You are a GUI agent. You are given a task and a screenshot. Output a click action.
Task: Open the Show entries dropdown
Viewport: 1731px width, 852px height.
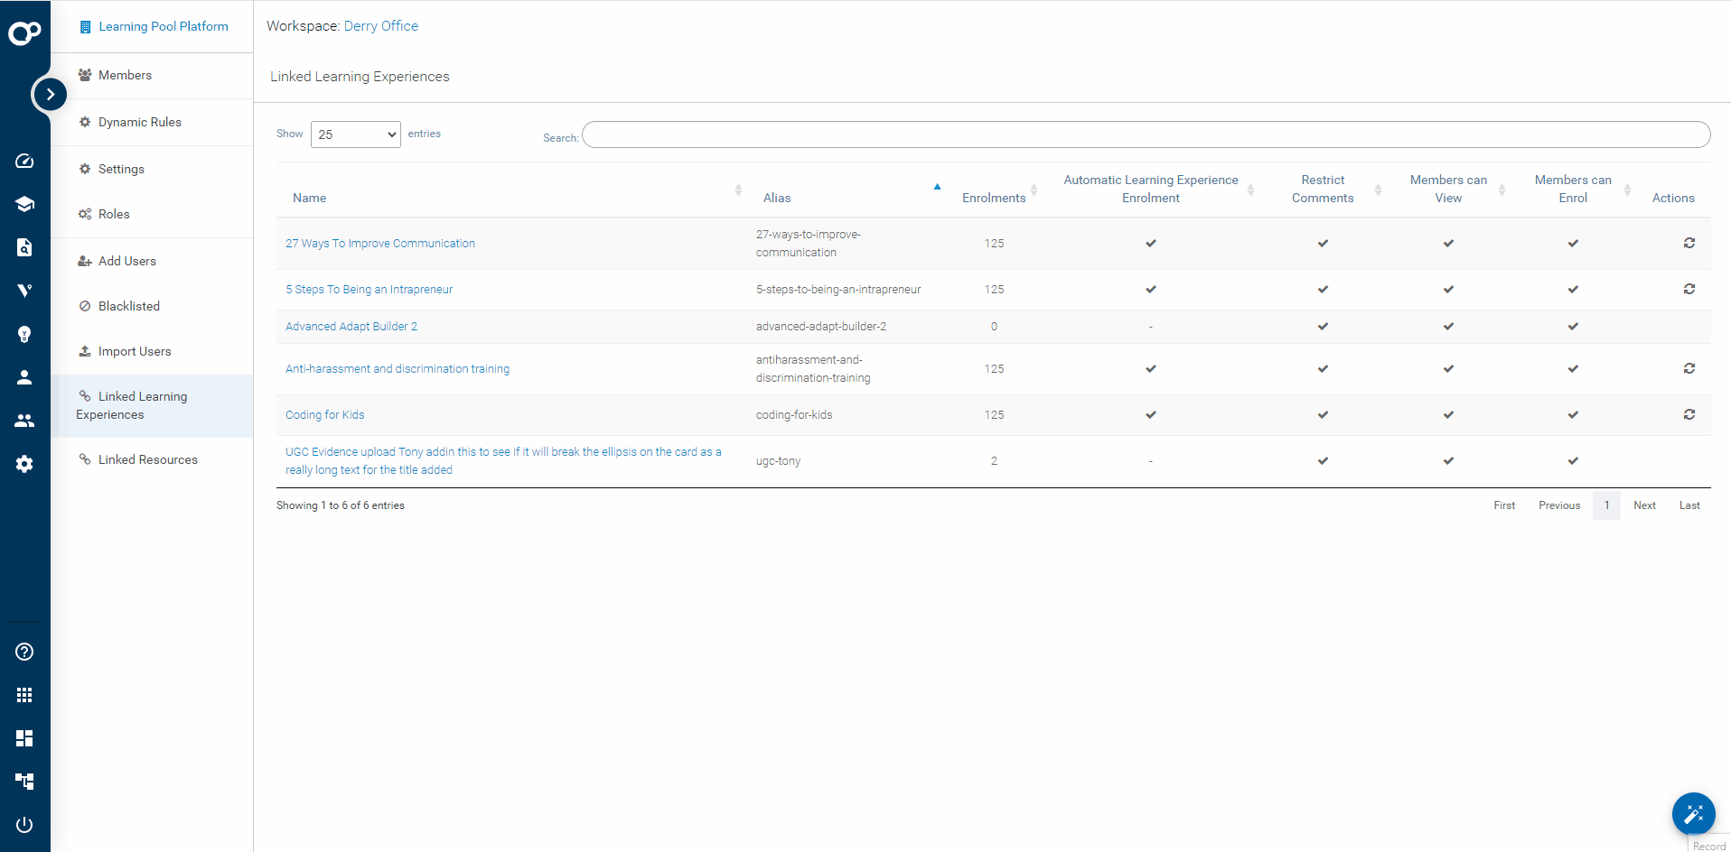[355, 134]
